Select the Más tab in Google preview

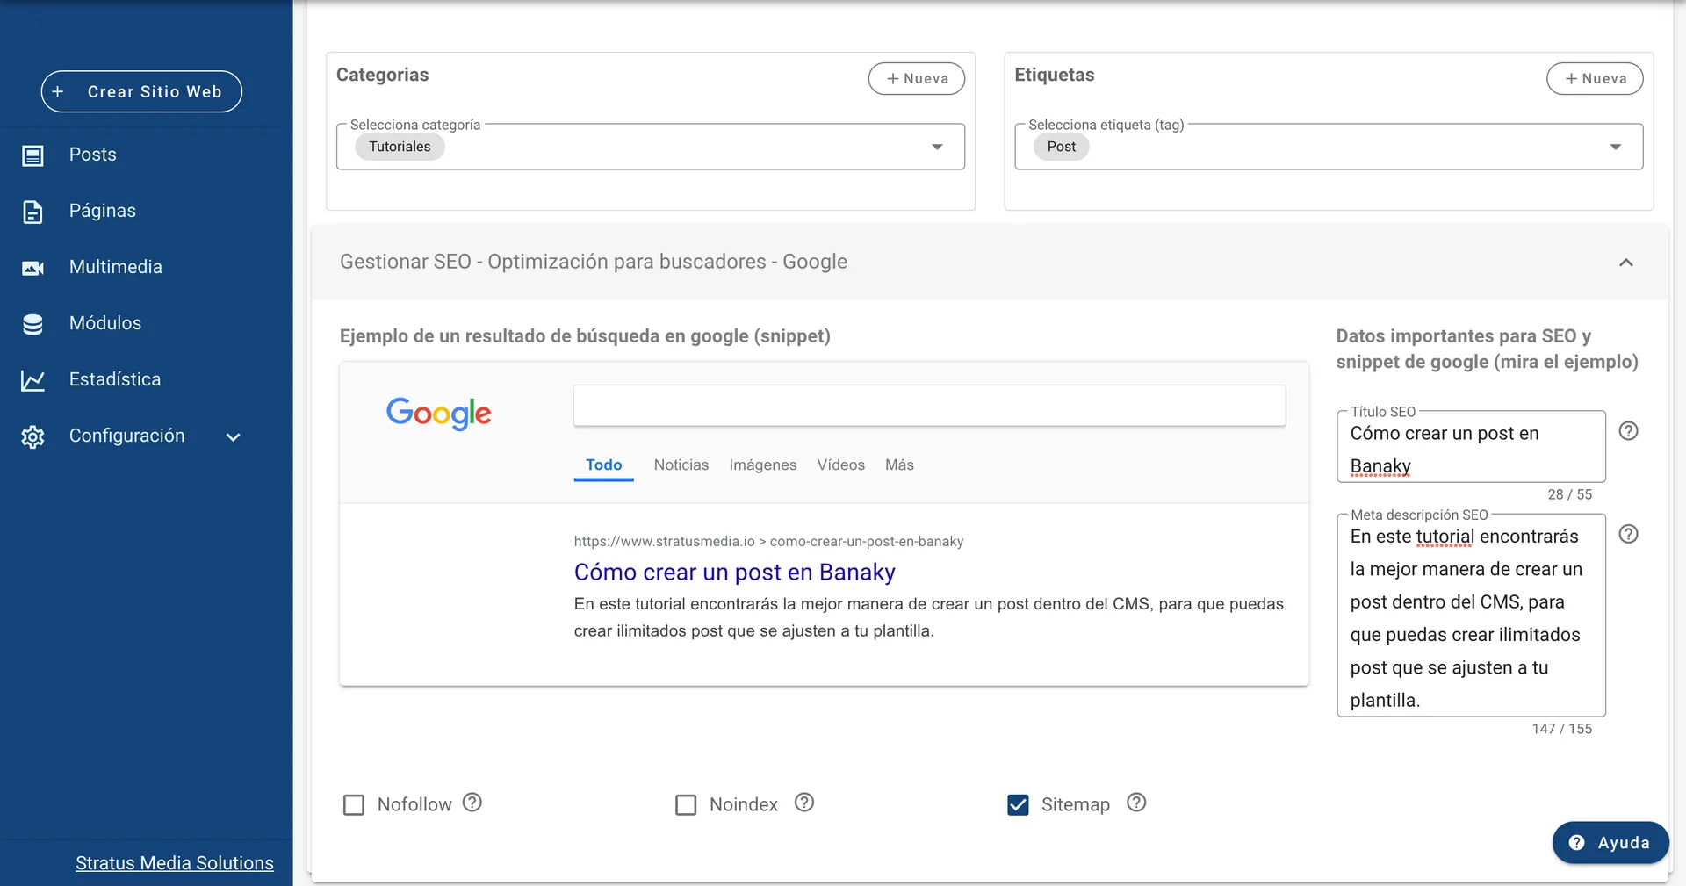[899, 465]
